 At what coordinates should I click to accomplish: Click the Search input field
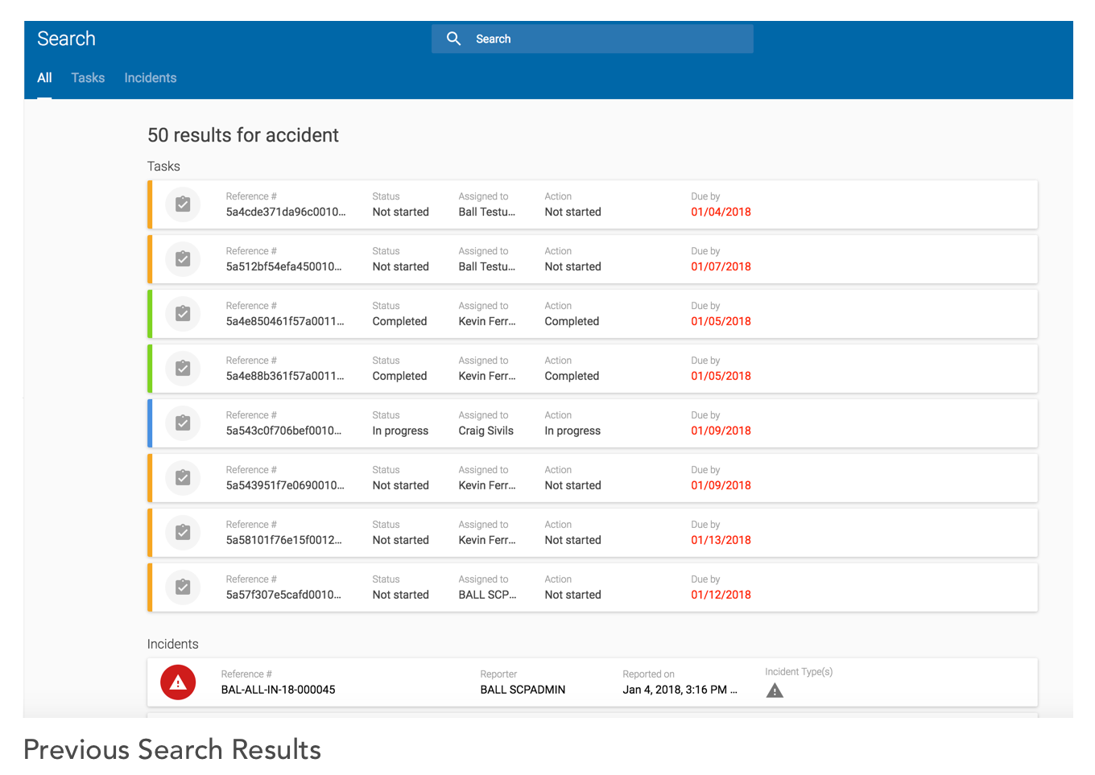[x=593, y=39]
